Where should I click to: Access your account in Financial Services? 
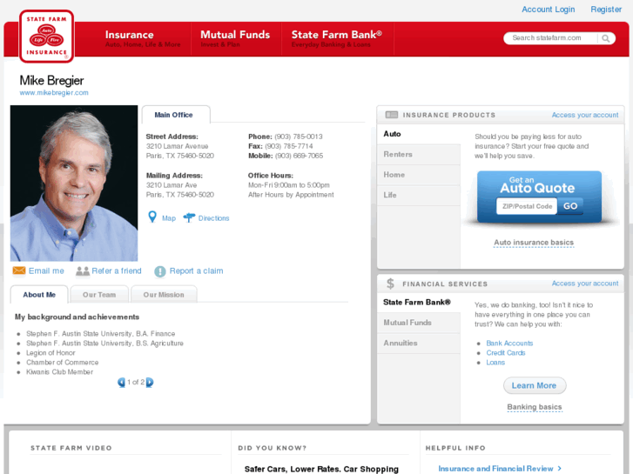click(585, 284)
